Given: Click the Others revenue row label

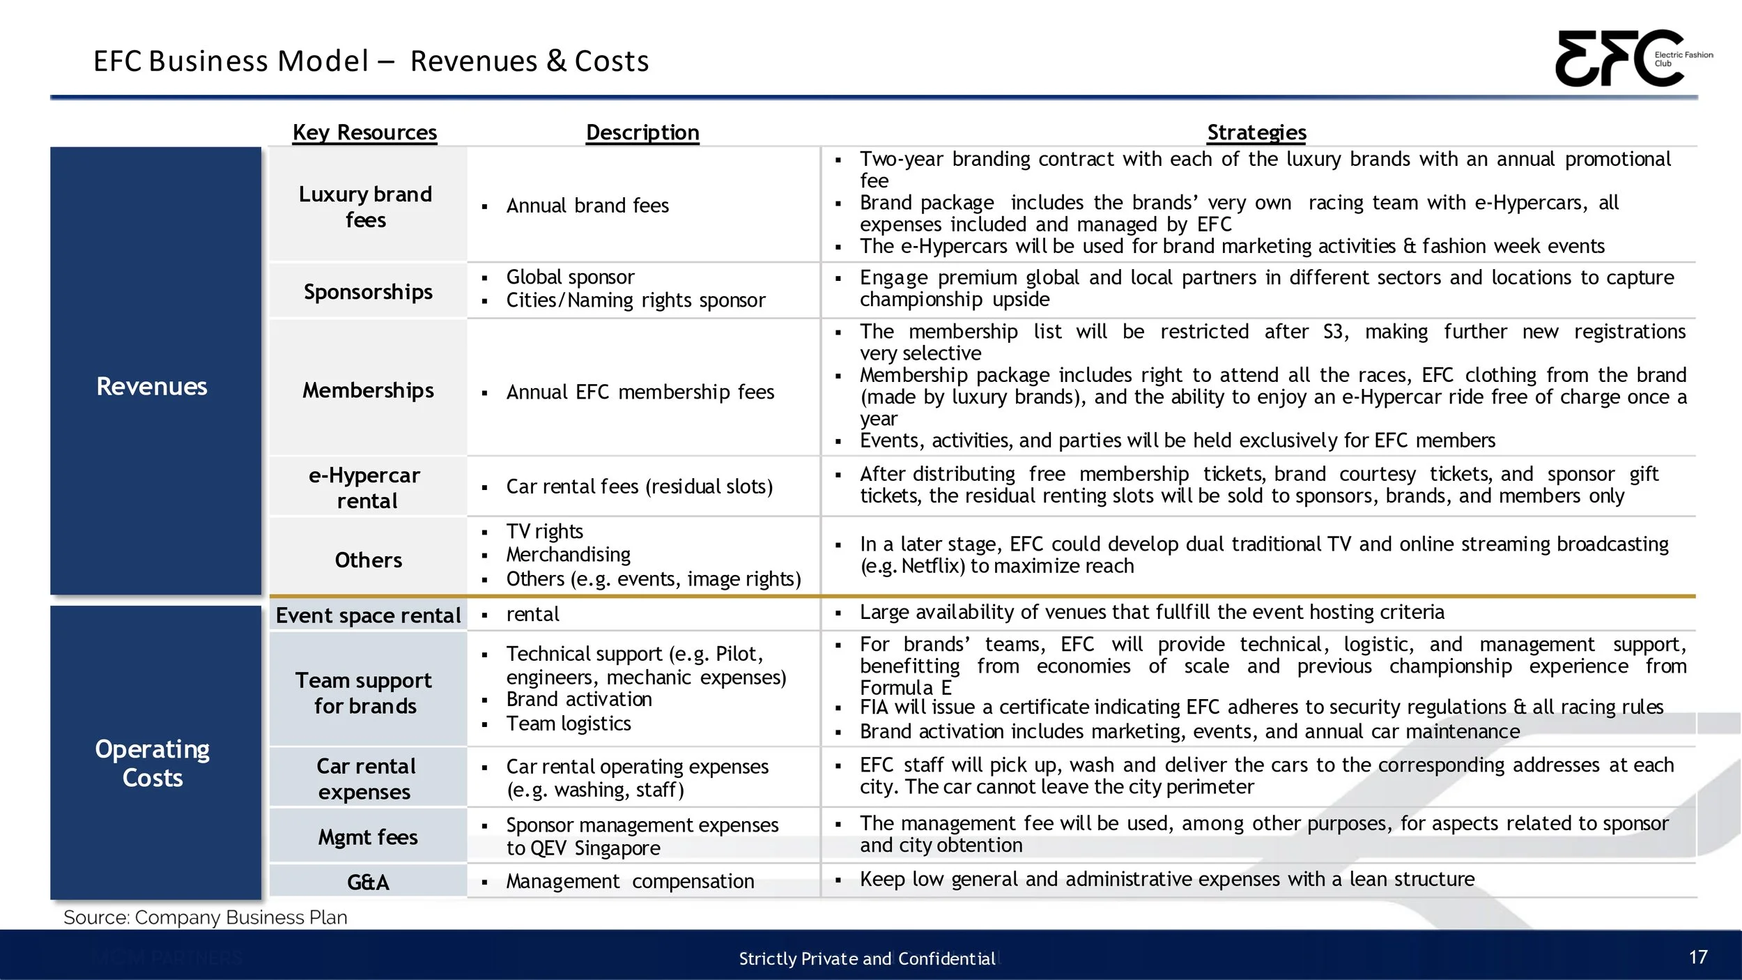Looking at the screenshot, I should 368,560.
